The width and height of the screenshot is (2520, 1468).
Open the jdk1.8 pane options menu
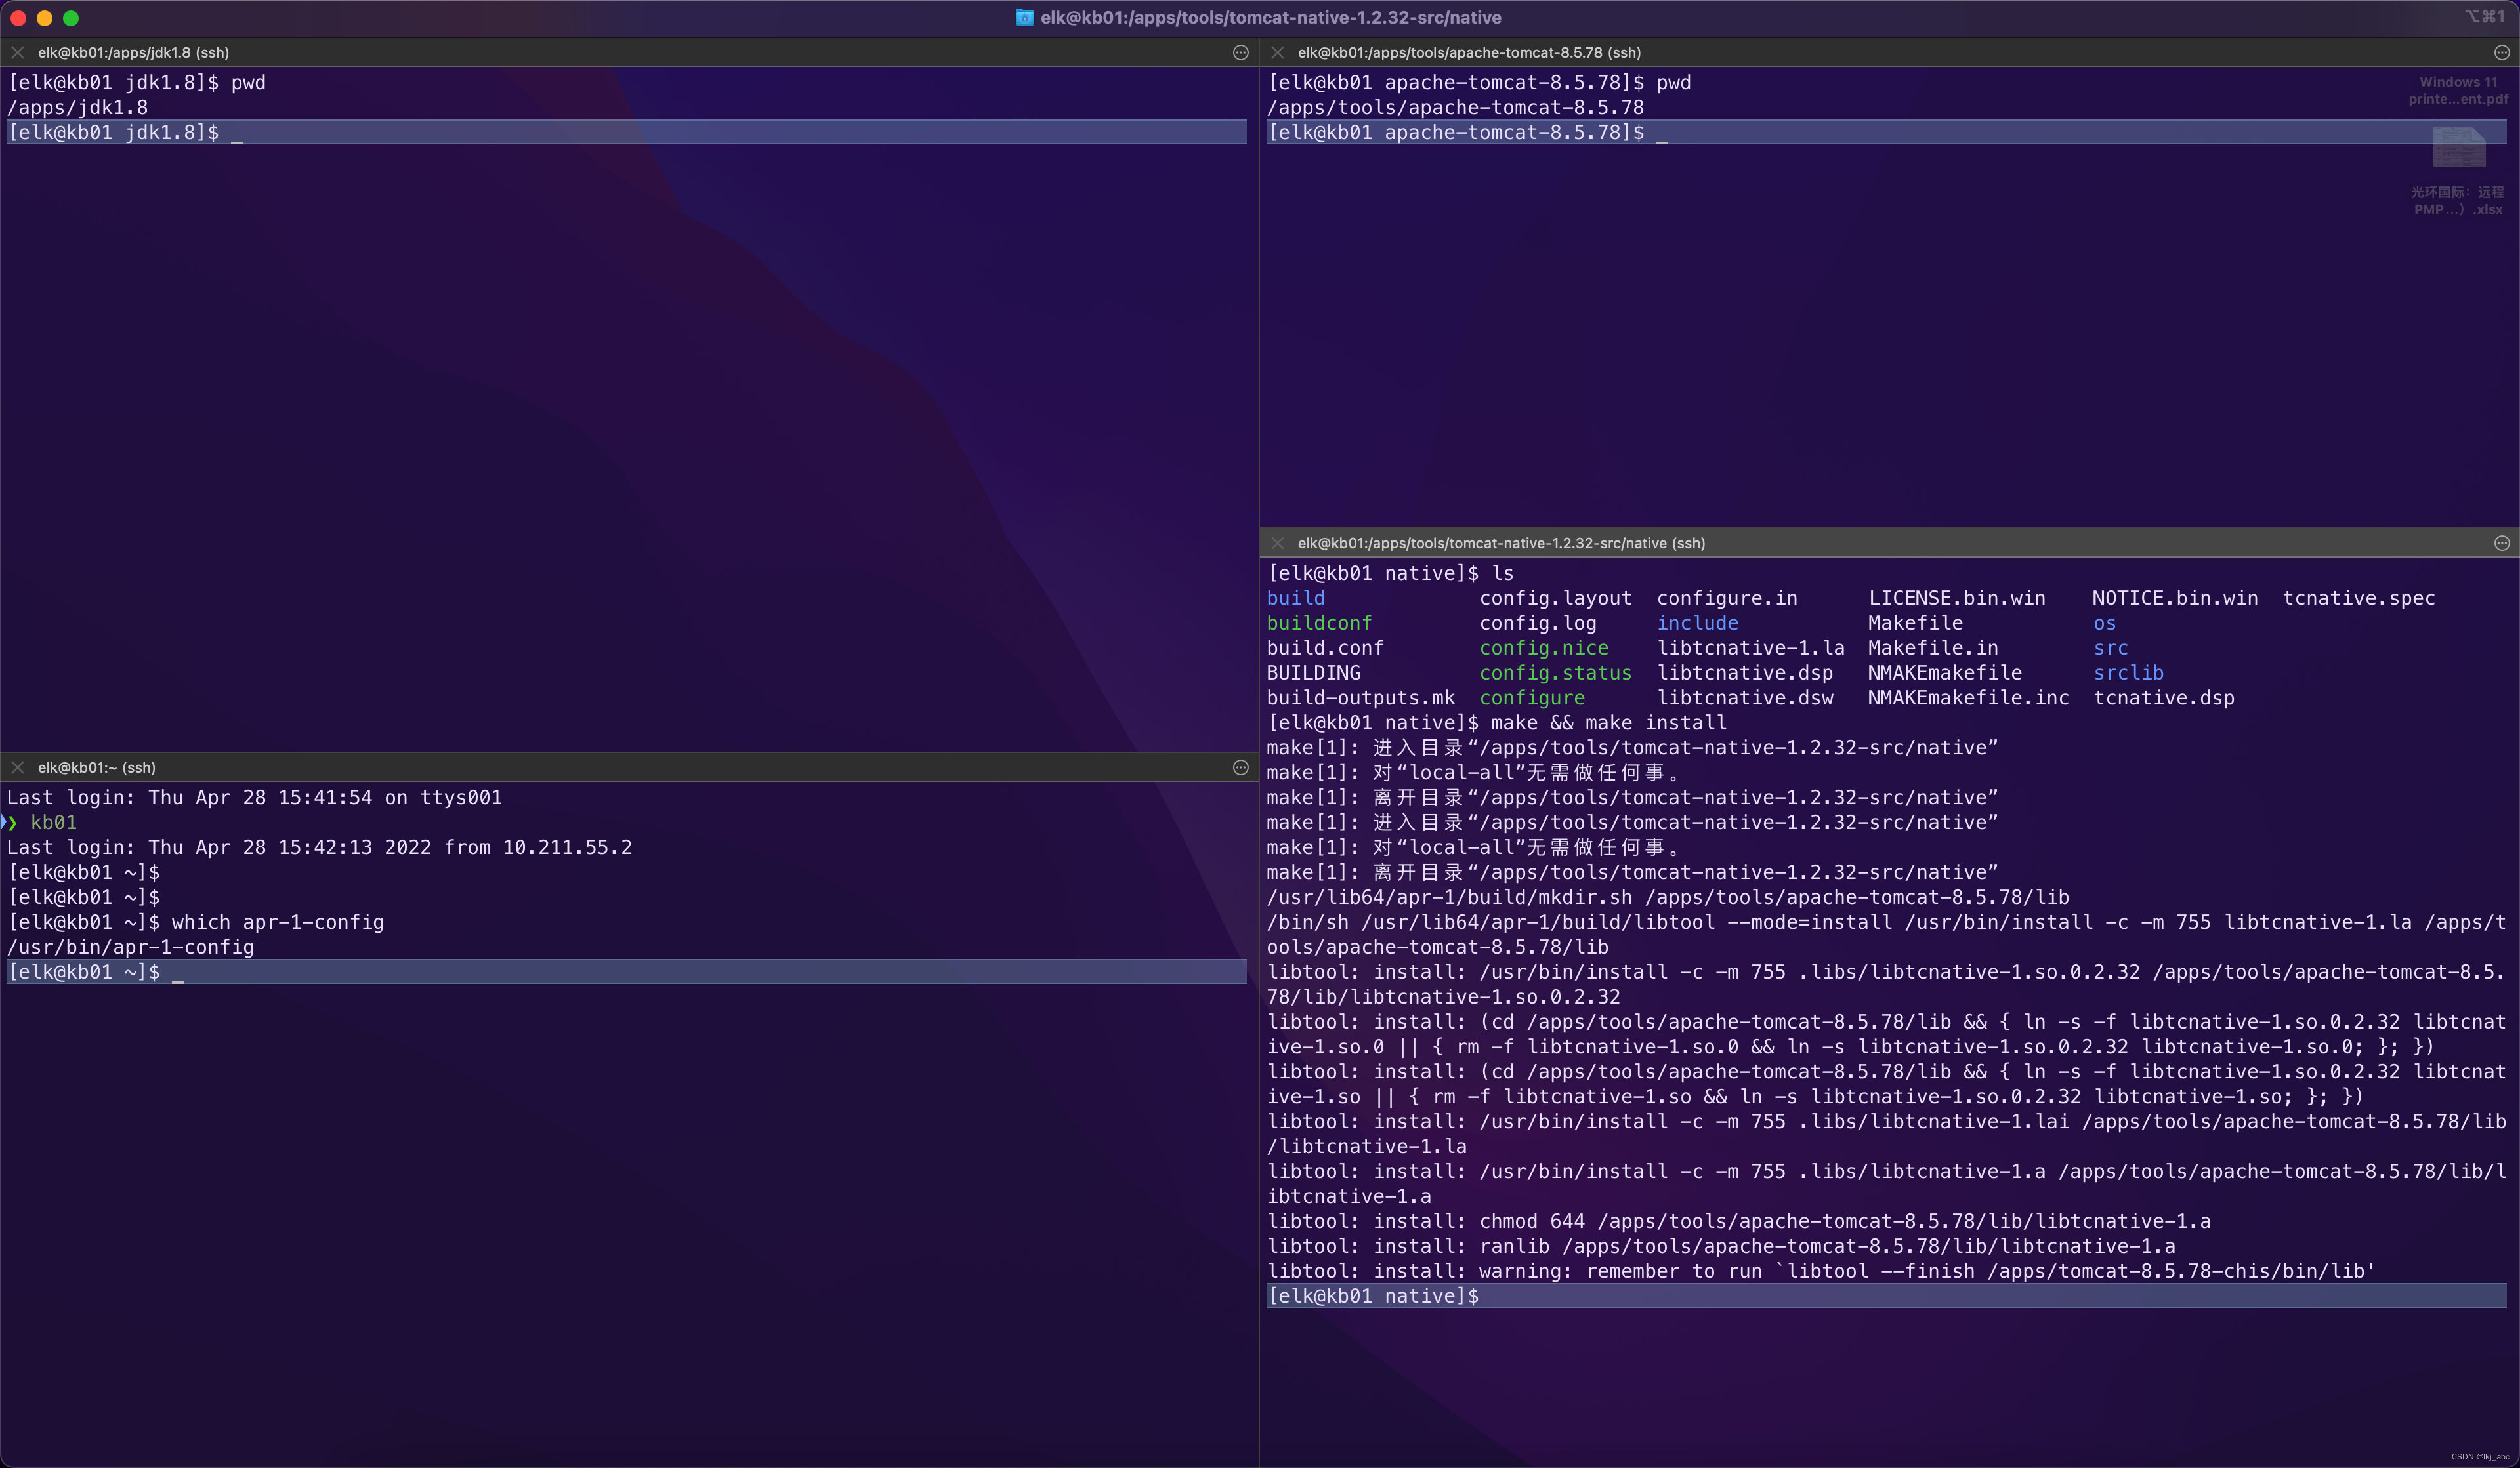click(1240, 53)
